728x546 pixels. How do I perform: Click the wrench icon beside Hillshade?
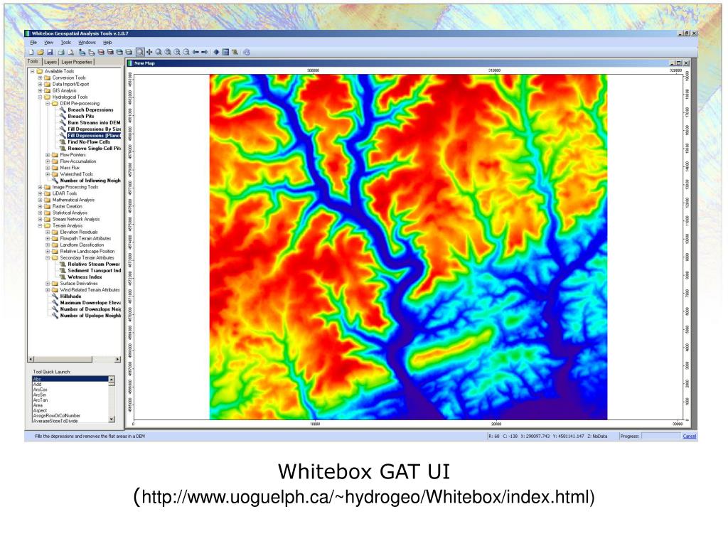(55, 296)
